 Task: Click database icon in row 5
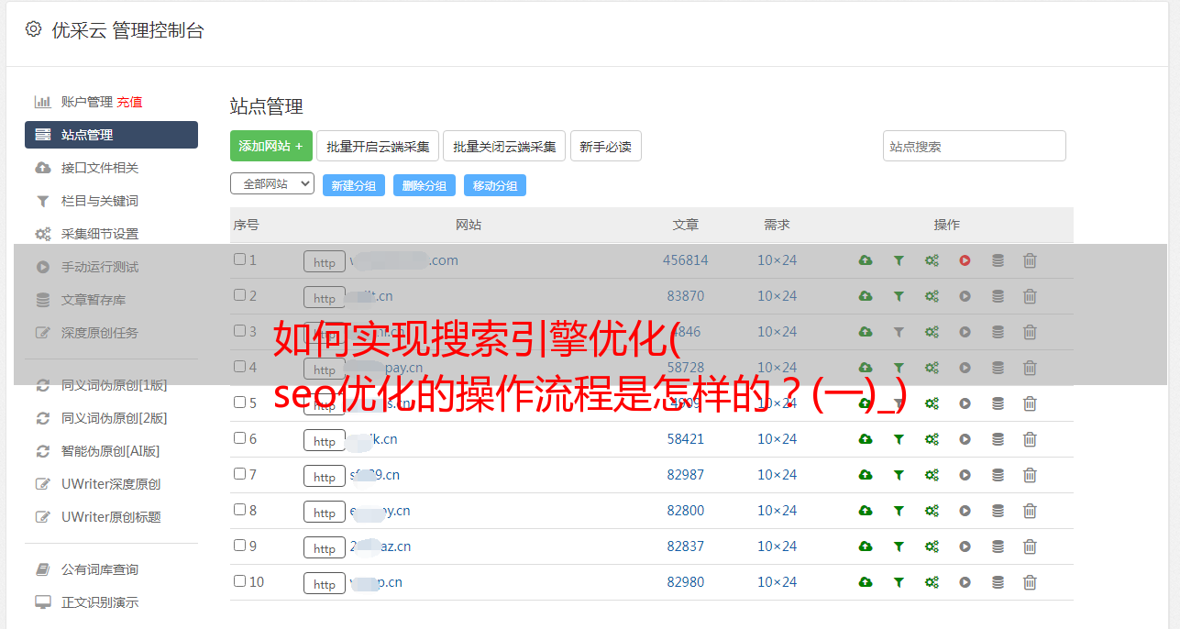tap(998, 403)
